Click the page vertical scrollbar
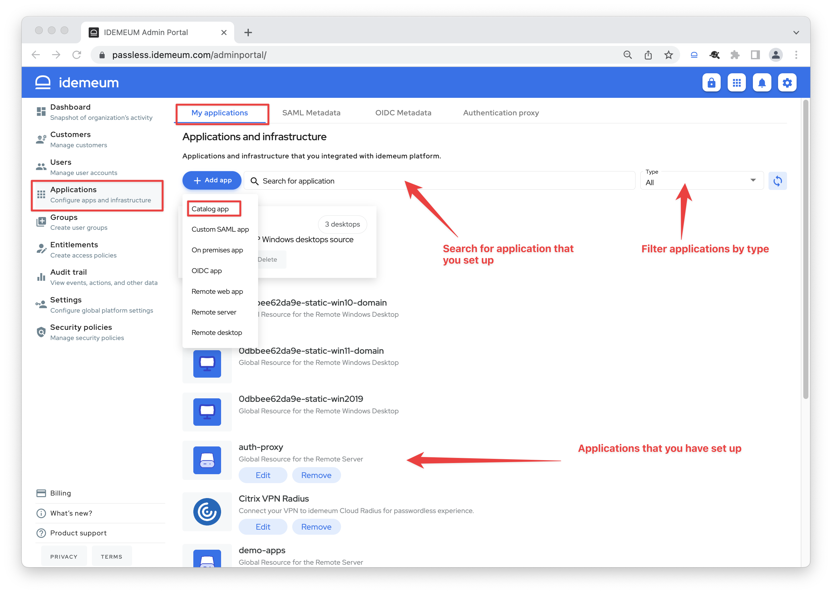Viewport: 832px width, 594px height. (x=805, y=250)
